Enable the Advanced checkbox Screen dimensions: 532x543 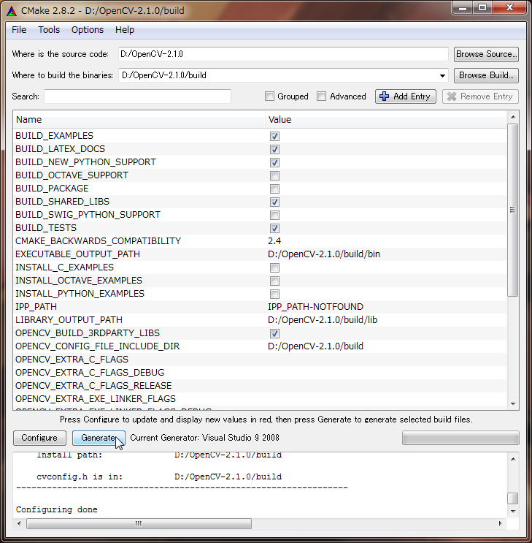(321, 96)
